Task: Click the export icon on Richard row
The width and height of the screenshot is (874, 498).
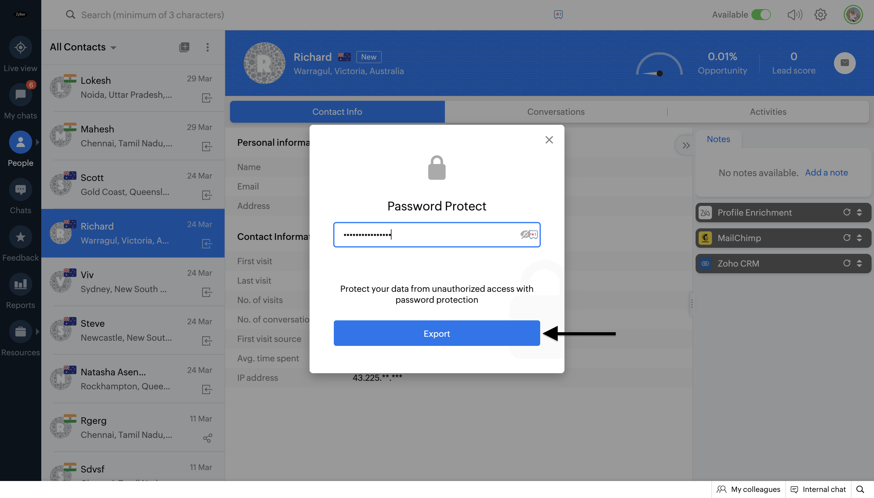Action: 207,244
